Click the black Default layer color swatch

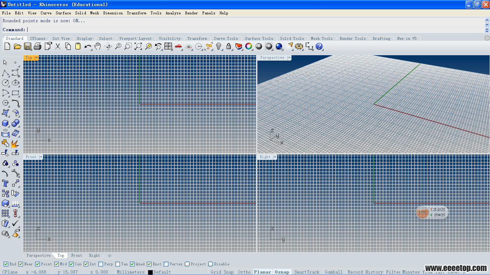pos(150,272)
